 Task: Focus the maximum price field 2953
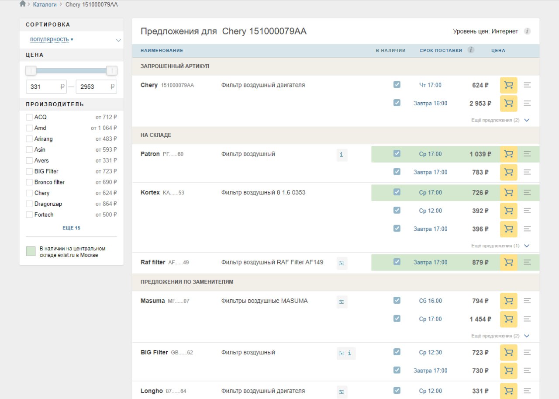coord(97,87)
